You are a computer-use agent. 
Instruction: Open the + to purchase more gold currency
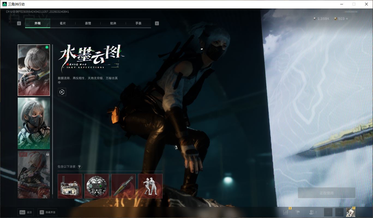coord(347,19)
